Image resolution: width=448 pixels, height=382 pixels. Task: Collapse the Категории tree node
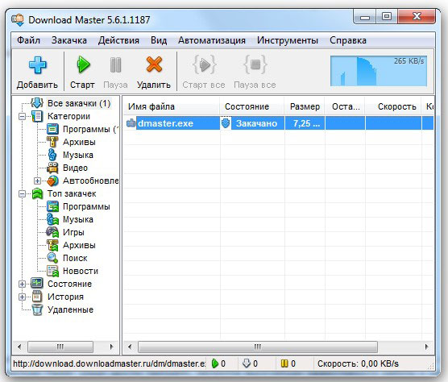[22, 117]
